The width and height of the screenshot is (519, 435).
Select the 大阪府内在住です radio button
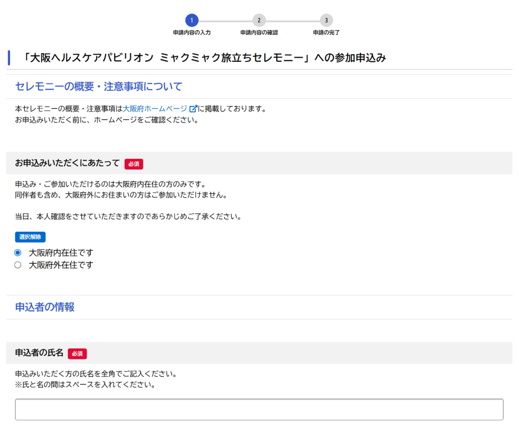[x=18, y=252]
